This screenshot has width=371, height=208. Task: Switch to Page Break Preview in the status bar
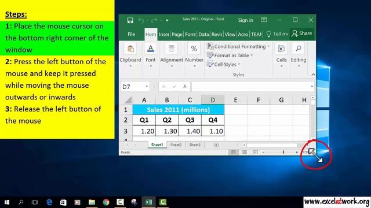click(x=256, y=153)
